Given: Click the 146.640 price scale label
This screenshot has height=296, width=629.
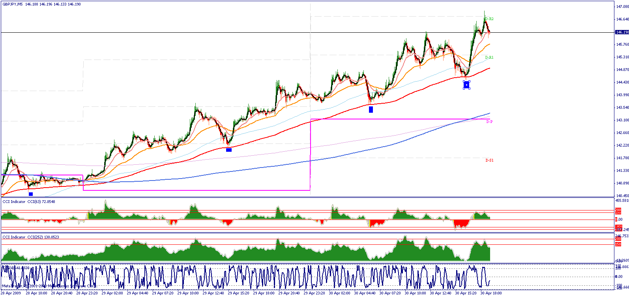Looking at the screenshot, I should [x=622, y=19].
